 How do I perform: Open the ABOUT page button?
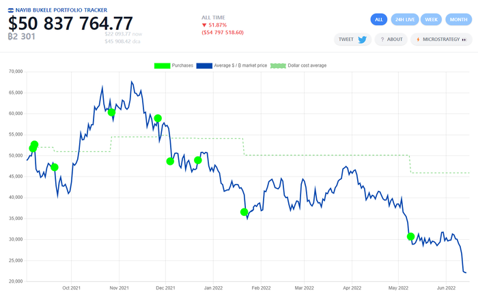click(x=391, y=40)
